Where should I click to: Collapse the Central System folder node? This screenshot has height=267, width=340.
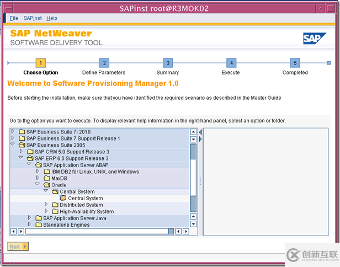point(46,191)
